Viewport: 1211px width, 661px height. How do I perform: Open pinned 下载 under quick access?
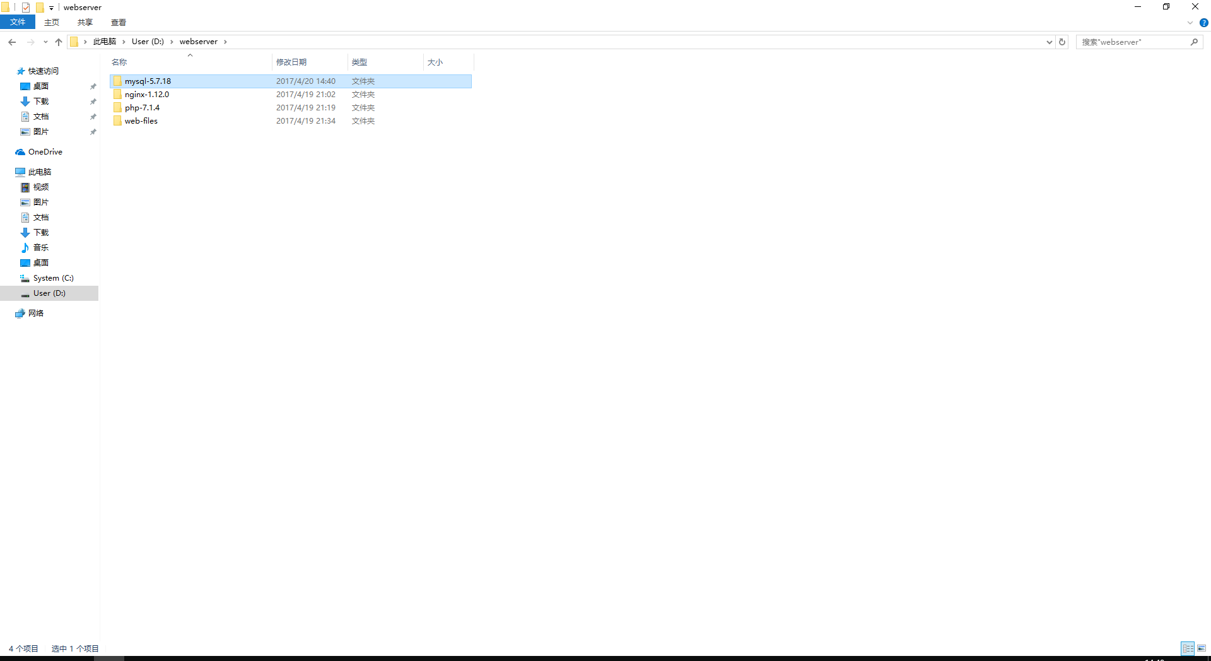point(41,102)
